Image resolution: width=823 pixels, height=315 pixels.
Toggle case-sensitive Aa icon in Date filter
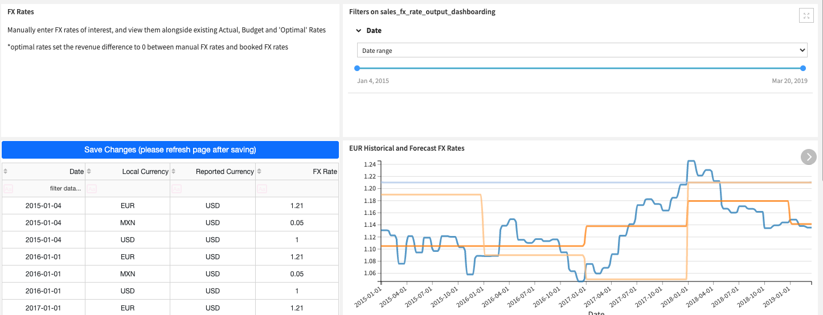8,188
